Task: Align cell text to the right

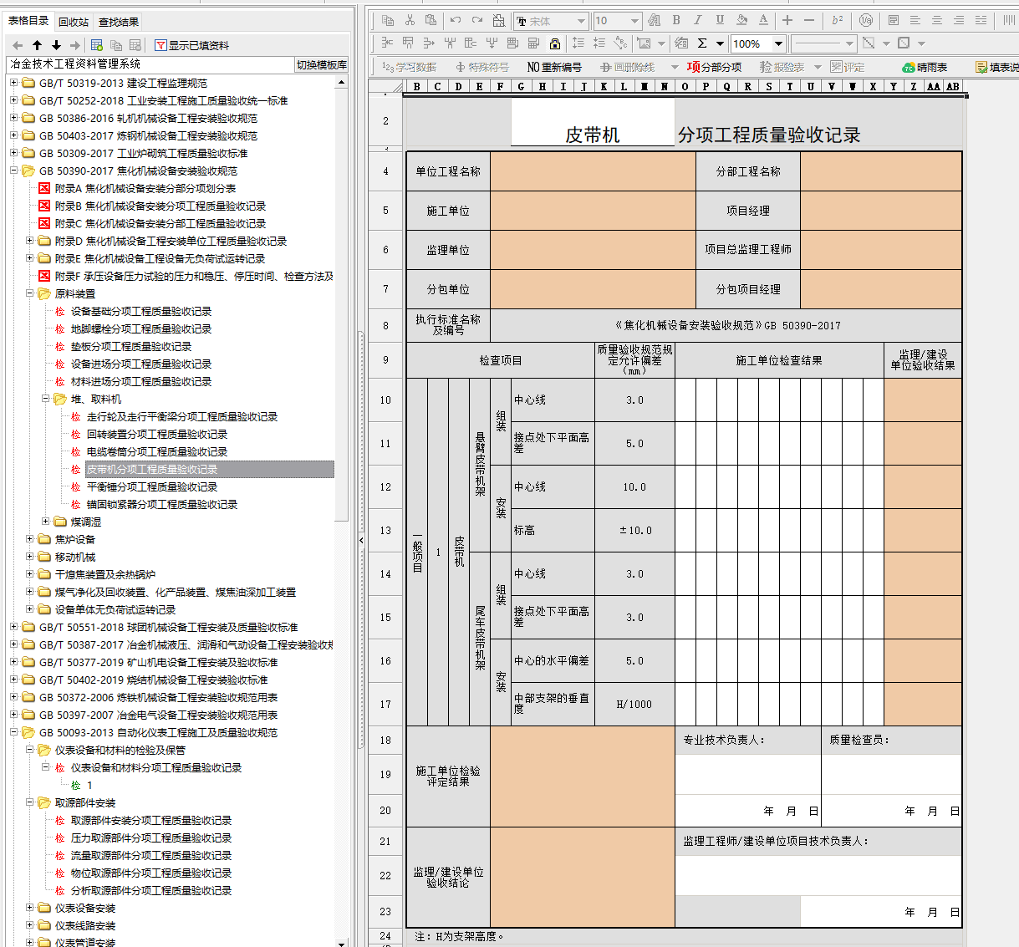Action: tap(959, 20)
